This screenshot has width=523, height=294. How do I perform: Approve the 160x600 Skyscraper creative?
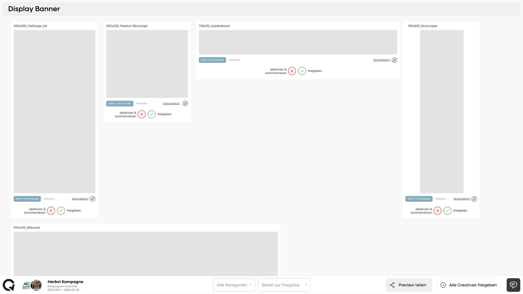(x=448, y=211)
